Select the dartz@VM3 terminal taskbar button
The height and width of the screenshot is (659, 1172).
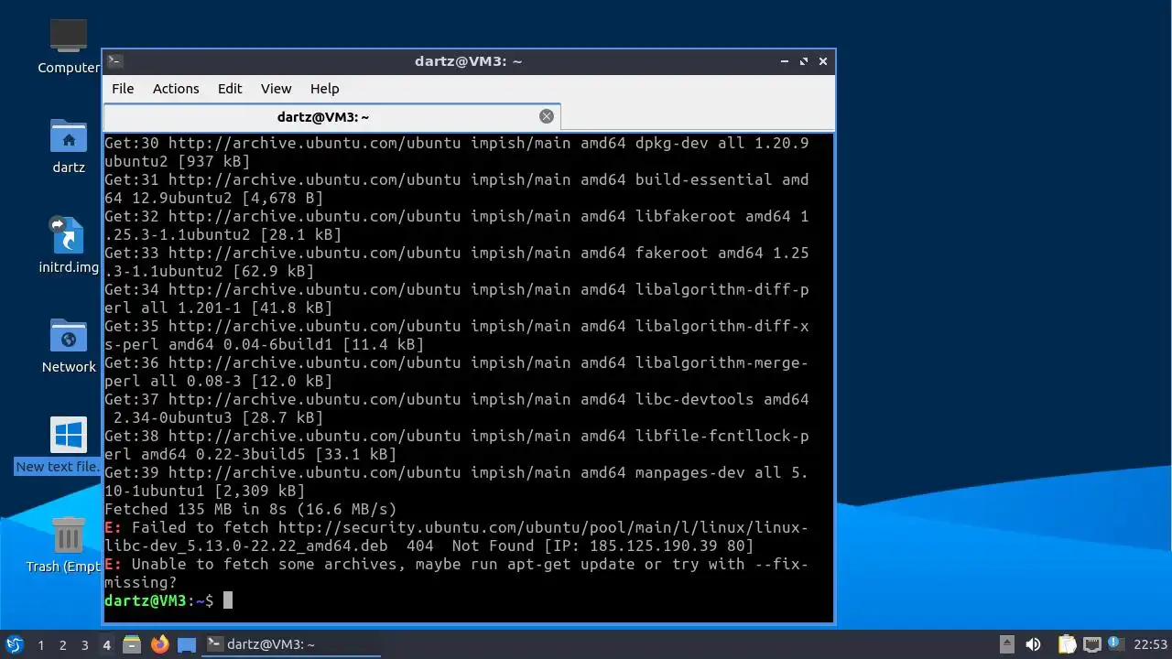[290, 644]
